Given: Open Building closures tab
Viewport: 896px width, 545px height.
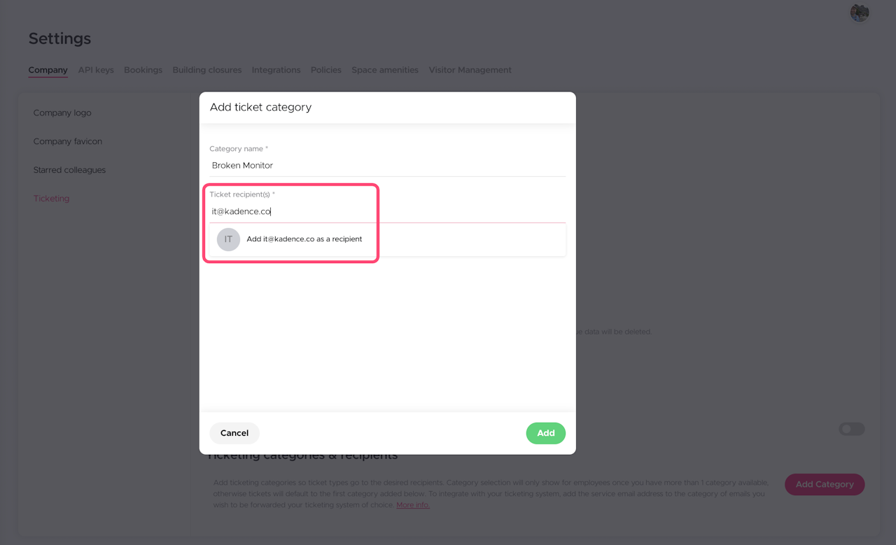Looking at the screenshot, I should (x=207, y=70).
